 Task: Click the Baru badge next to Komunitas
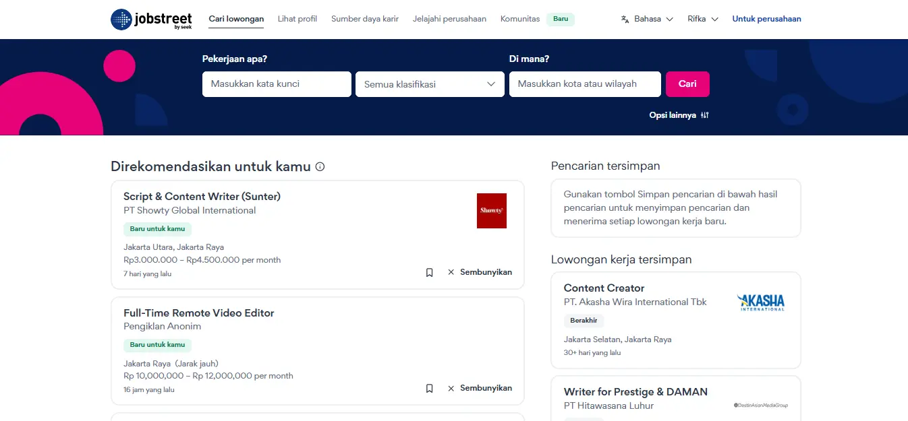(x=561, y=19)
